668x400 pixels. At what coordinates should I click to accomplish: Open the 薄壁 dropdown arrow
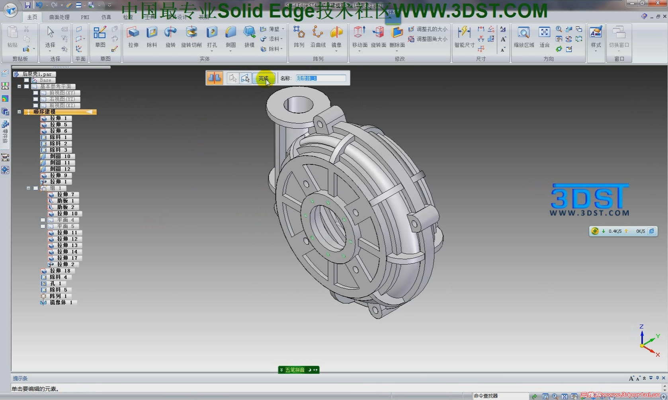[x=282, y=29]
